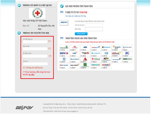Open the online donation guide 'tại đây' link
The height and width of the screenshot is (114, 152).
click(x=31, y=75)
